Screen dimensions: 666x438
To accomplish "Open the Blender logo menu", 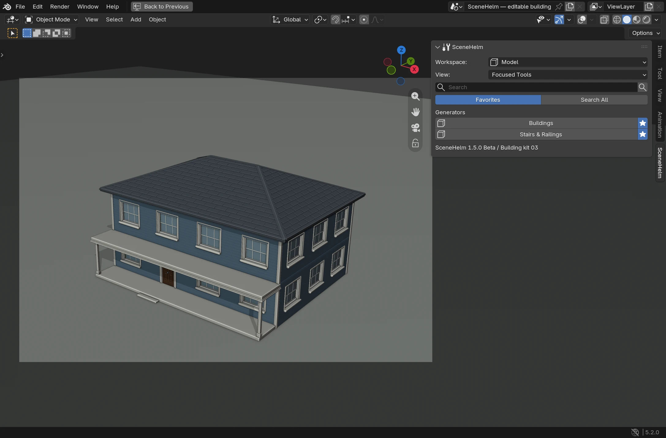I will point(7,6).
